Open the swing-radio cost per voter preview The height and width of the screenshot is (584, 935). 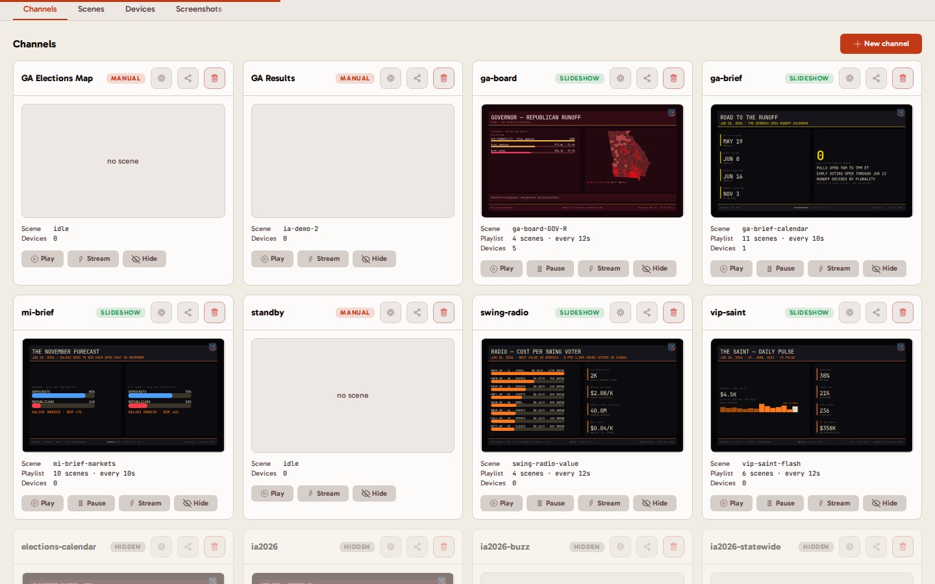tap(582, 395)
